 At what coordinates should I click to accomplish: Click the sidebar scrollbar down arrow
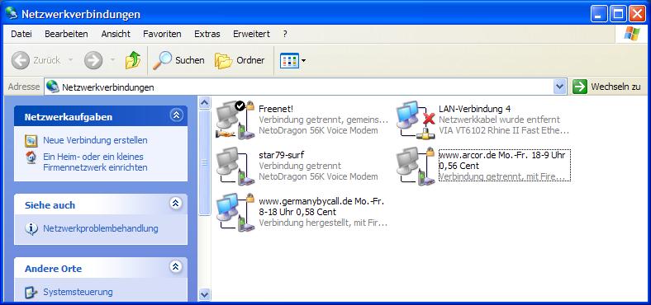click(204, 294)
